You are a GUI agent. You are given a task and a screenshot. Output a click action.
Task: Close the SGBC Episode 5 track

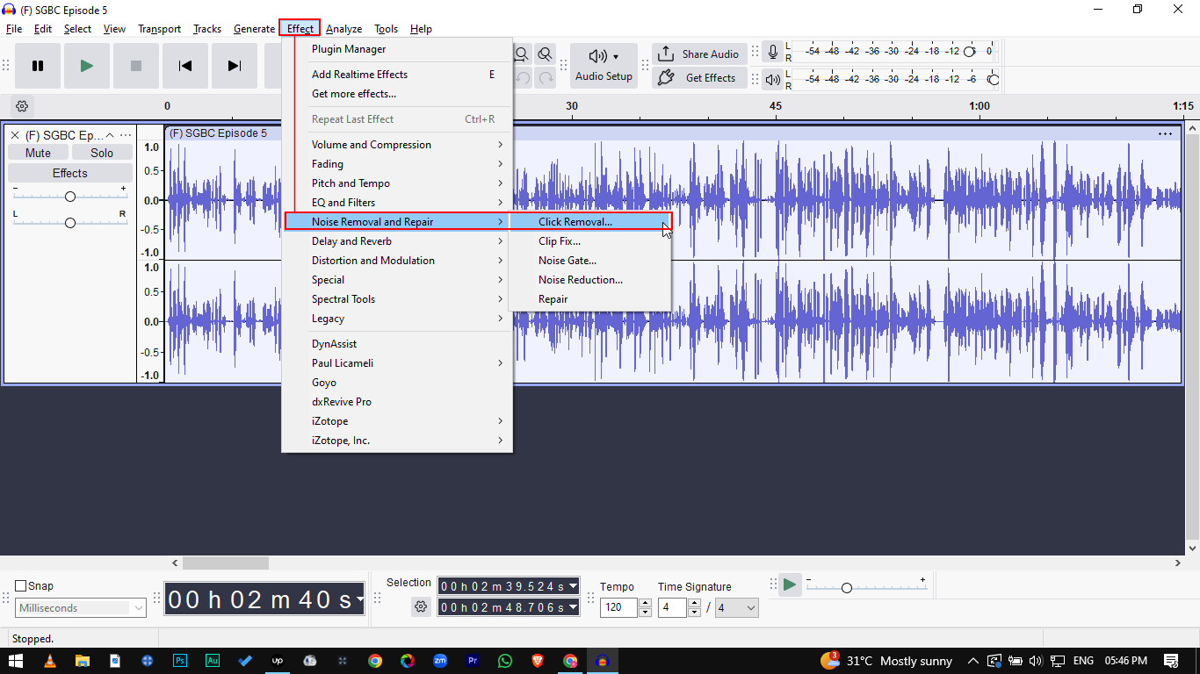pos(15,135)
